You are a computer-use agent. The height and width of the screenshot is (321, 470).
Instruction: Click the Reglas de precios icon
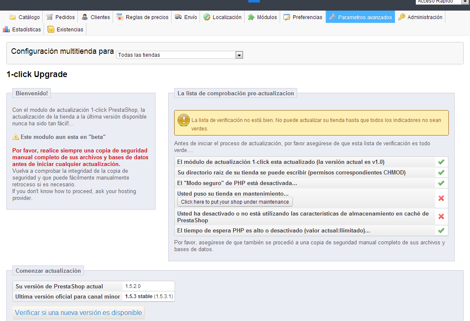pos(120,17)
